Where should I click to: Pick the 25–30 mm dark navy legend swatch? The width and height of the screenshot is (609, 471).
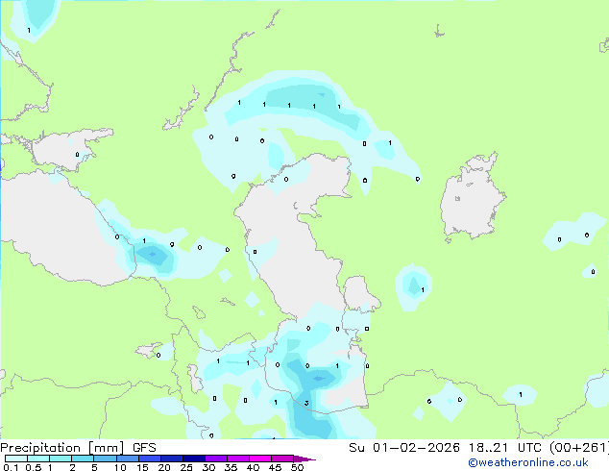point(193,459)
